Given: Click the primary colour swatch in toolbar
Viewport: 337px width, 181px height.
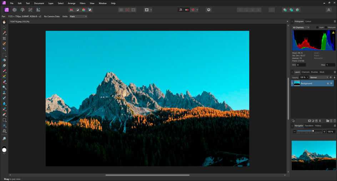Looking at the screenshot, I should click(4, 150).
